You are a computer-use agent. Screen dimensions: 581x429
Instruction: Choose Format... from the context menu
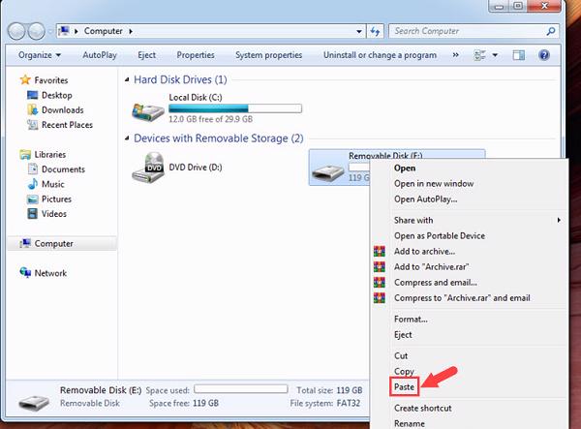tap(411, 319)
